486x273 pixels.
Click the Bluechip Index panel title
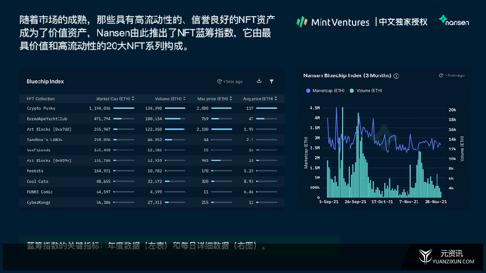point(45,82)
